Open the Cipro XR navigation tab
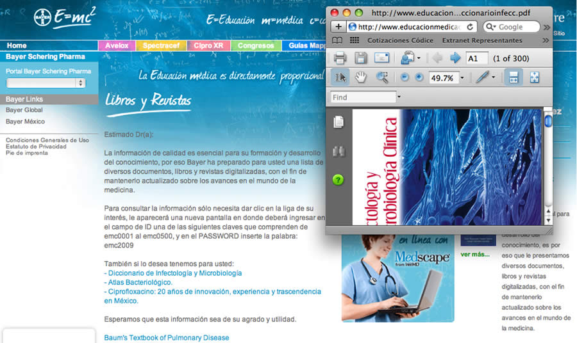 [208, 45]
